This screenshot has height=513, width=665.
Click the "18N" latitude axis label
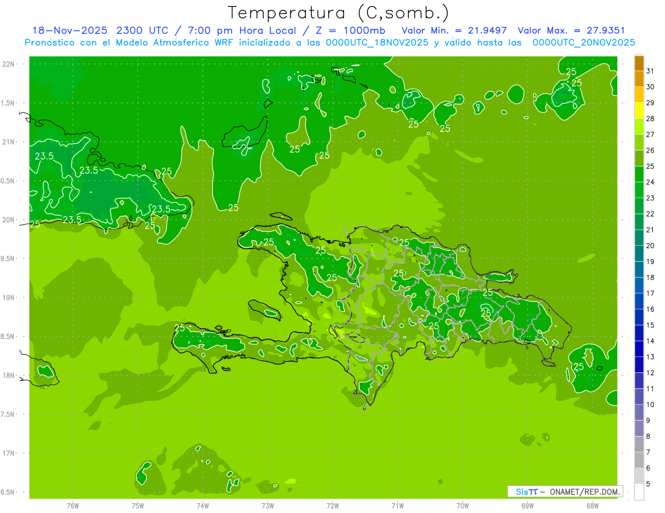coord(9,376)
